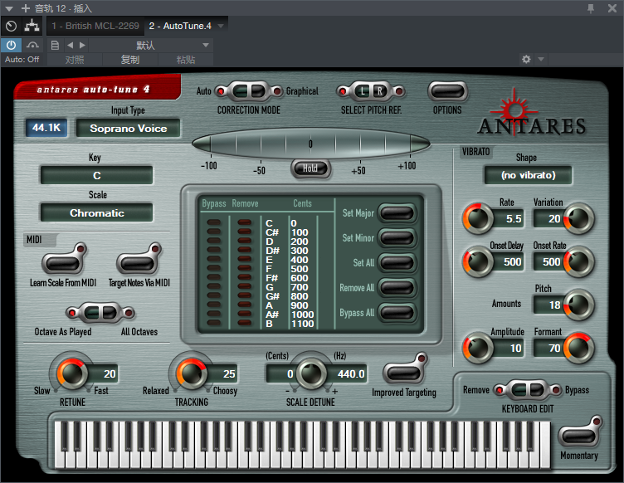This screenshot has width=624, height=483.
Task: Toggle Remove LED for note F#
Action: tap(244, 277)
